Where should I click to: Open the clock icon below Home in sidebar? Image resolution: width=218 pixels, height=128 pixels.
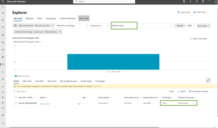pos(3,20)
